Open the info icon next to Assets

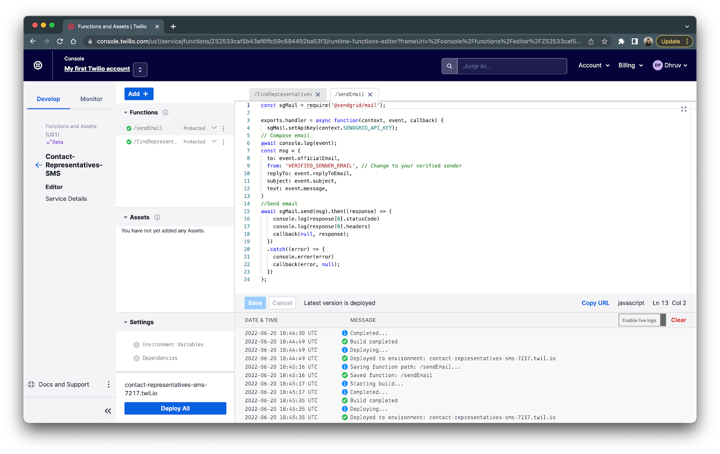(x=157, y=217)
